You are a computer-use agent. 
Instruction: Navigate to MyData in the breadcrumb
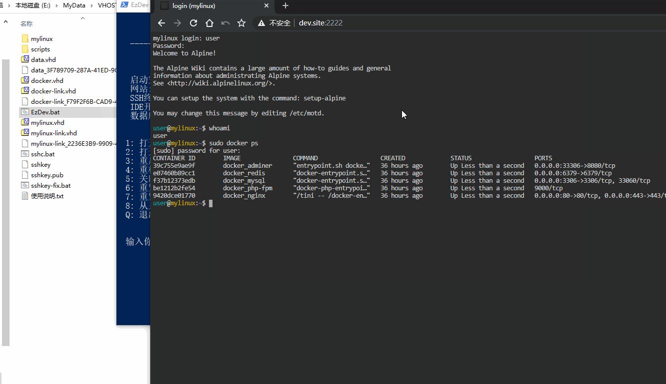(x=74, y=5)
